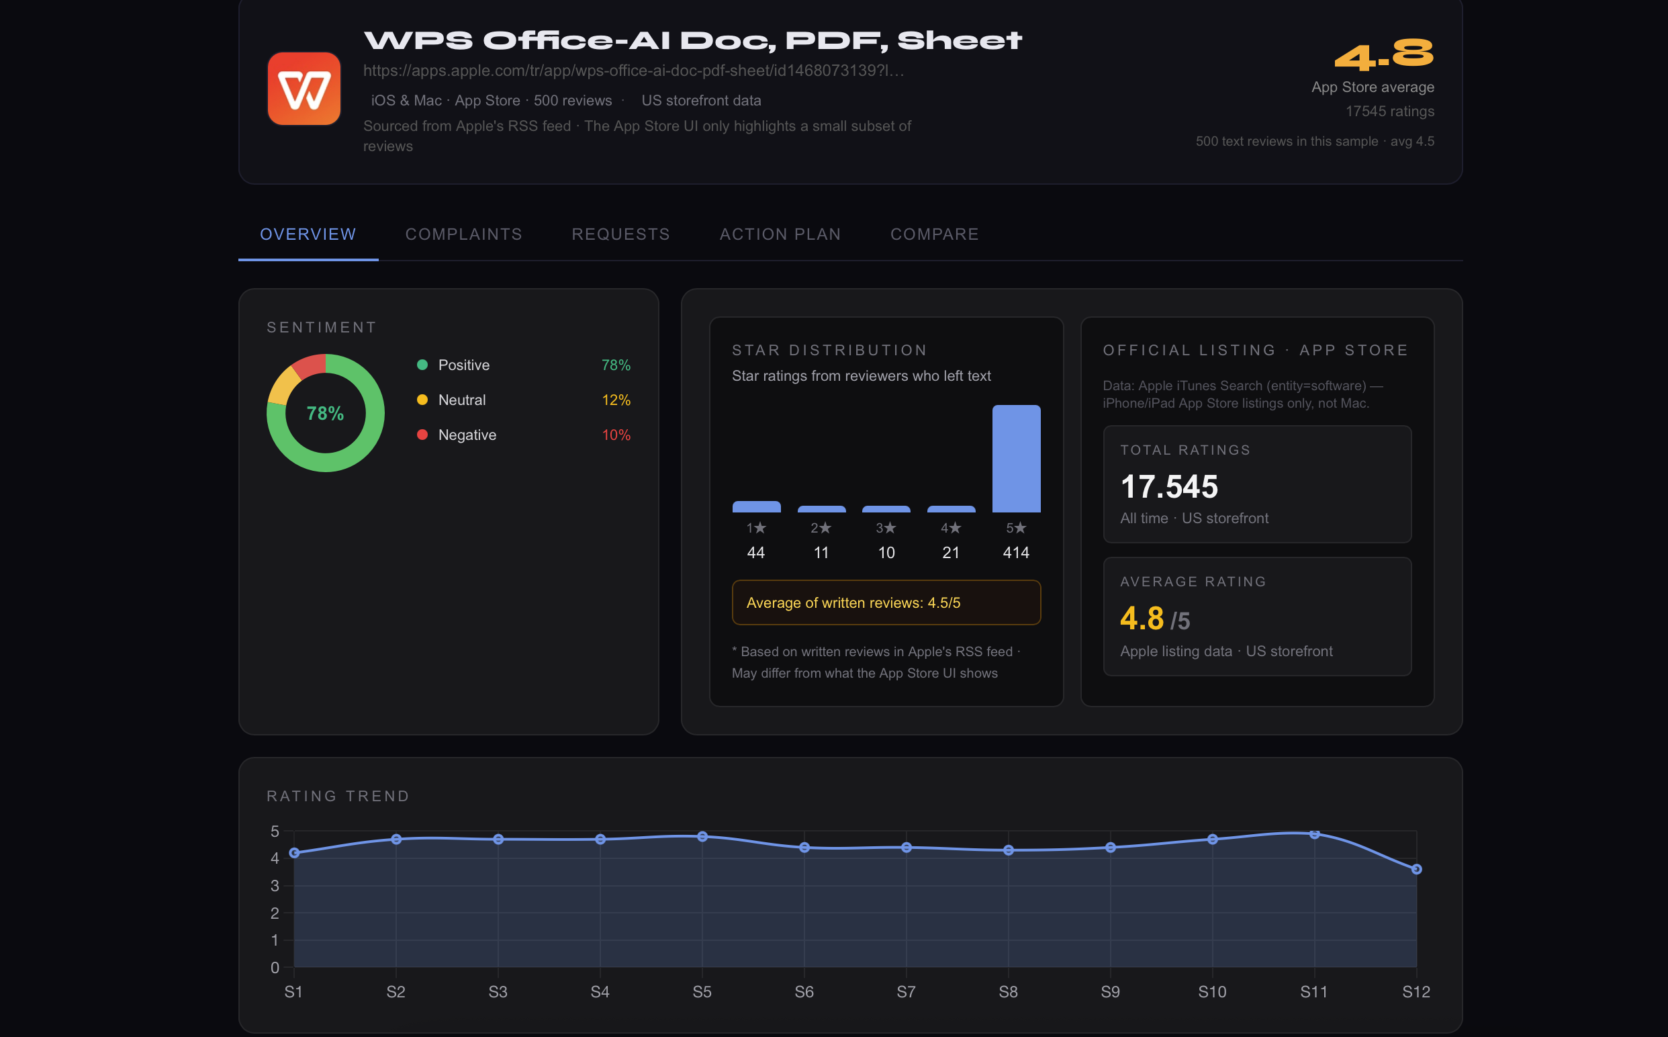Click the 'Rating Trend' heading

pyautogui.click(x=338, y=797)
